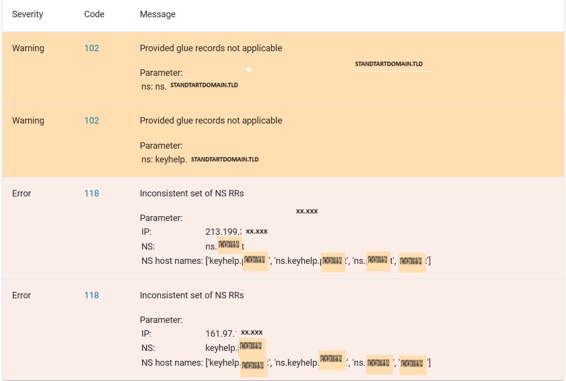Click the Message column header

pyautogui.click(x=158, y=14)
